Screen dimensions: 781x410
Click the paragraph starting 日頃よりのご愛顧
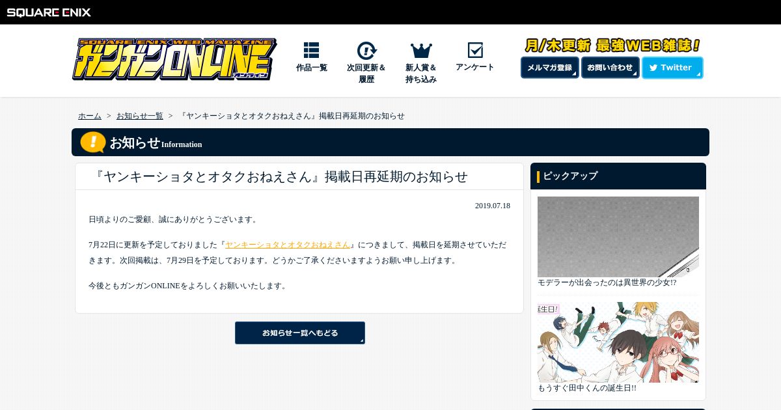click(174, 219)
